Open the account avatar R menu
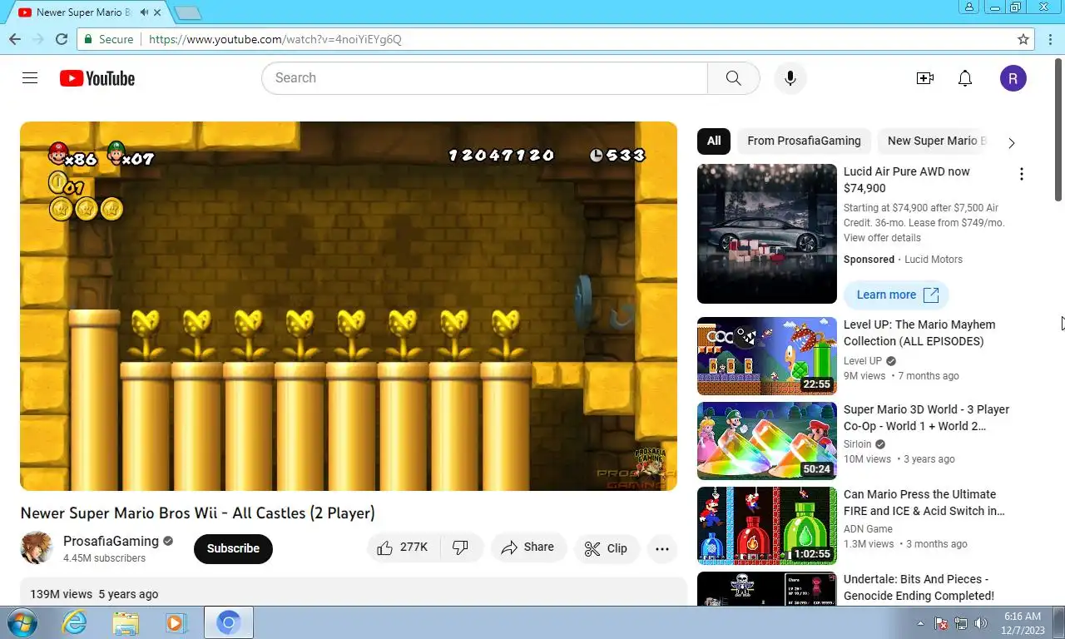 (1013, 78)
